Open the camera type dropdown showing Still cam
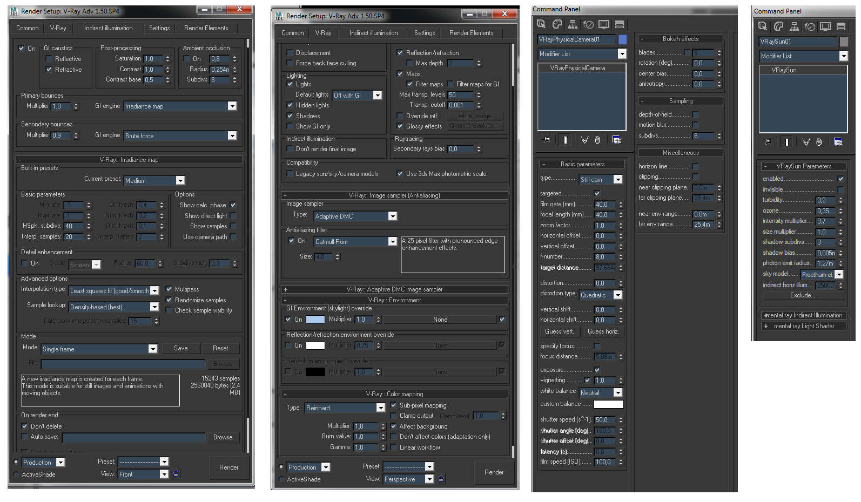Viewport: 861px width, 502px height. pos(601,180)
